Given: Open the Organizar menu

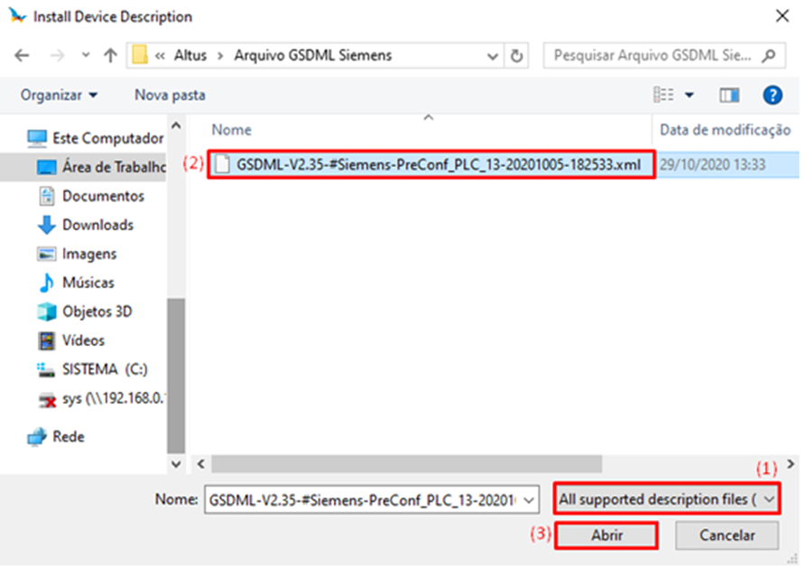Looking at the screenshot, I should (60, 95).
